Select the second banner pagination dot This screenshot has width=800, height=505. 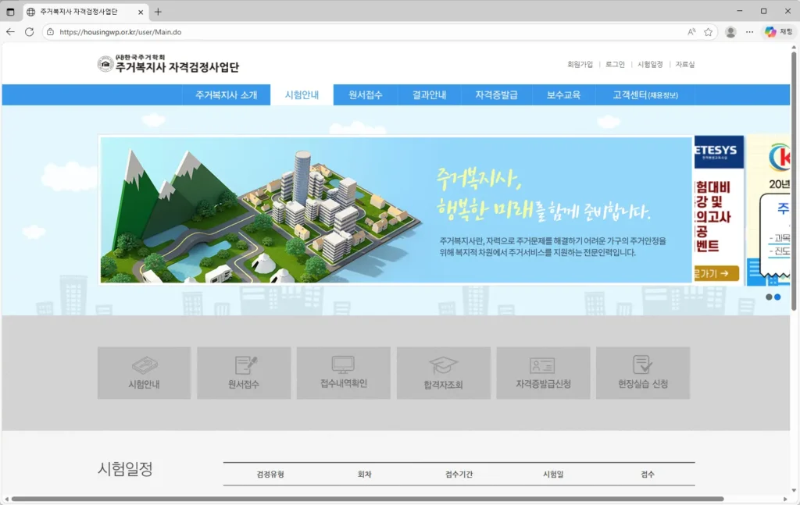(x=777, y=297)
